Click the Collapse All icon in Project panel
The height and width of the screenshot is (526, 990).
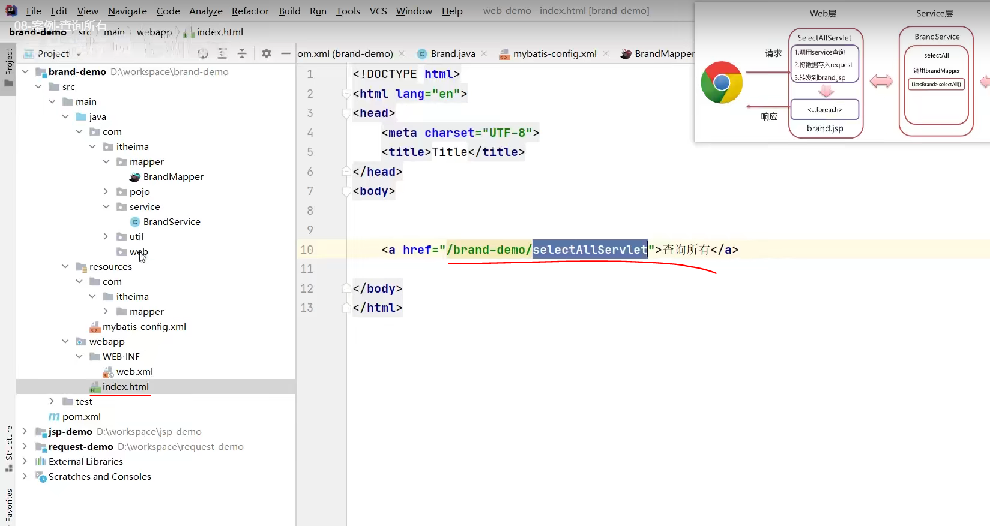[x=242, y=54]
